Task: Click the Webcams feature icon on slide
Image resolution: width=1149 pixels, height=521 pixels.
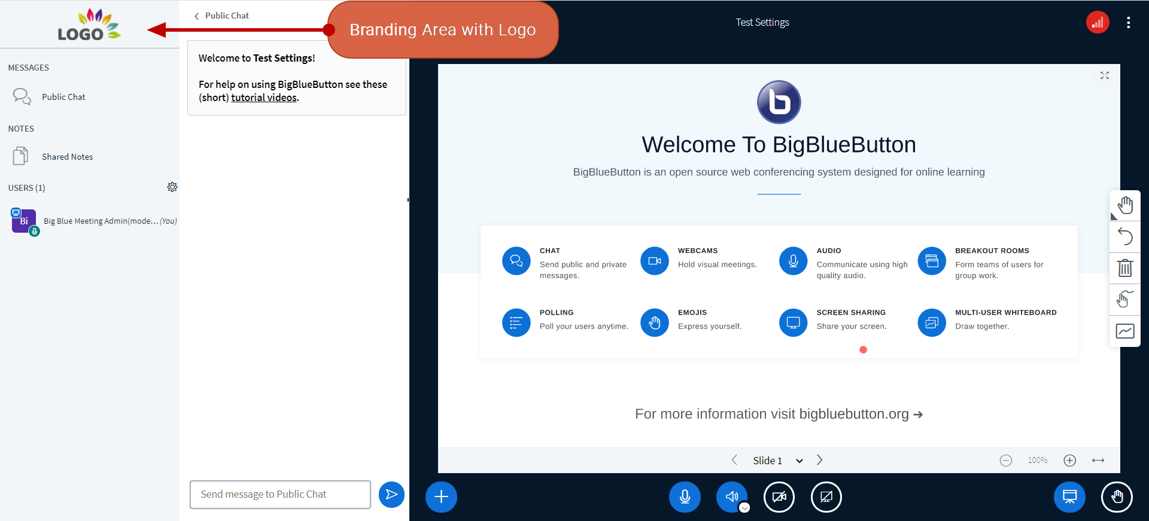Action: point(654,261)
